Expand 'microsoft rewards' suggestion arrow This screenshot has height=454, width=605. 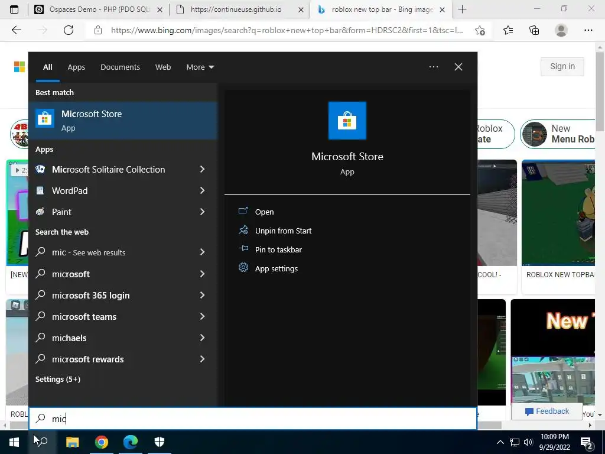[202, 359]
